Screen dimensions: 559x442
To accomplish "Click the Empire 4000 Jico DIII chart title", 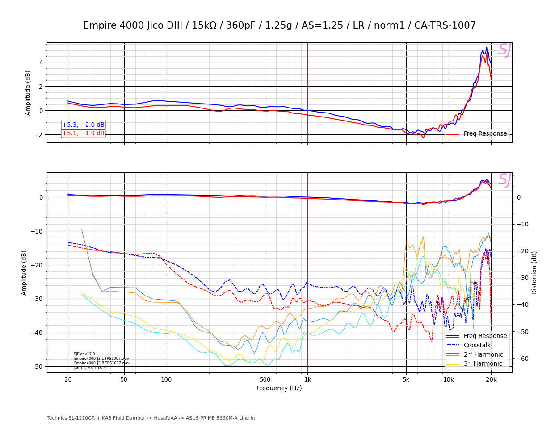I will [279, 25].
